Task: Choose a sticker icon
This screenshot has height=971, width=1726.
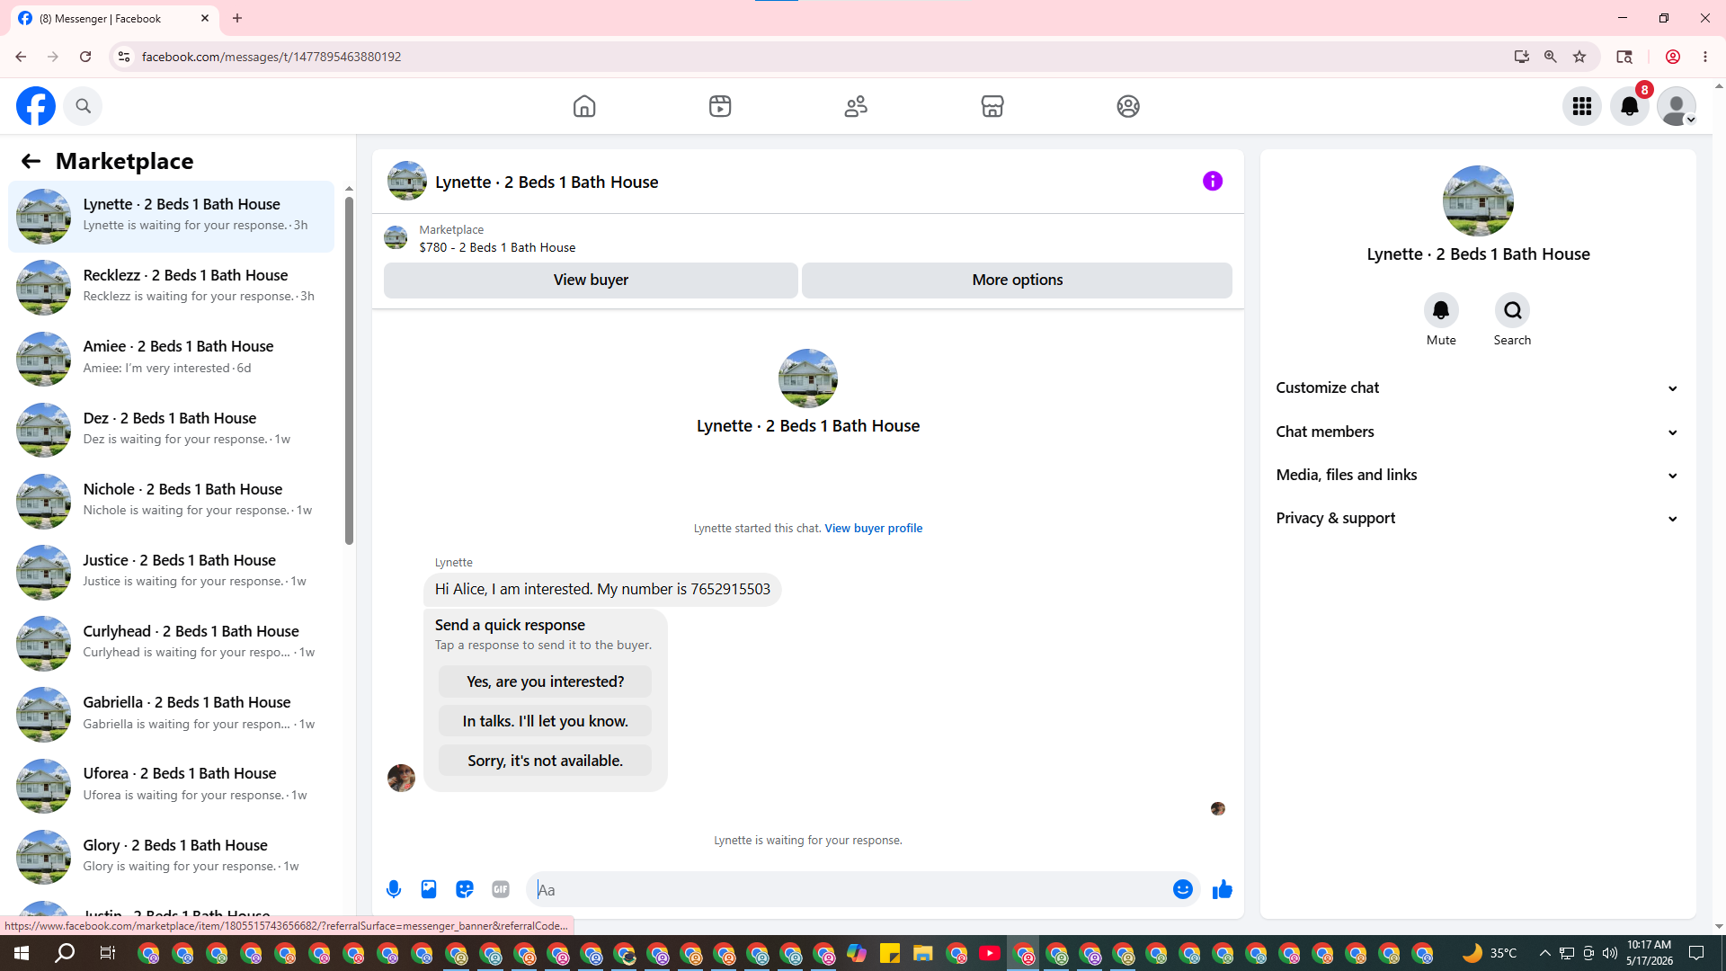Action: click(465, 889)
